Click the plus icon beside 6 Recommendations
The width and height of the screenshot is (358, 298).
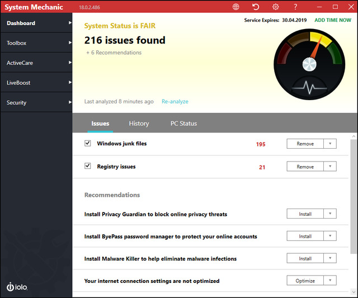tap(88, 53)
